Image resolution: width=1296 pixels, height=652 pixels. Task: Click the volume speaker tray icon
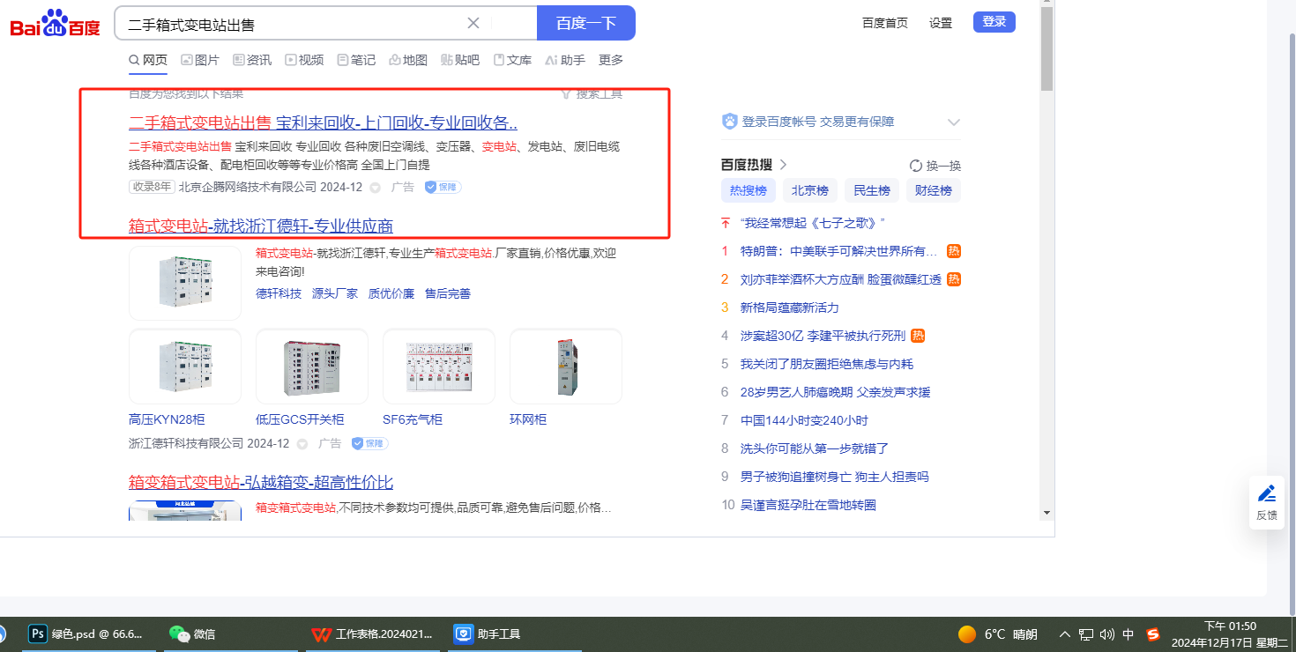pos(1107,634)
